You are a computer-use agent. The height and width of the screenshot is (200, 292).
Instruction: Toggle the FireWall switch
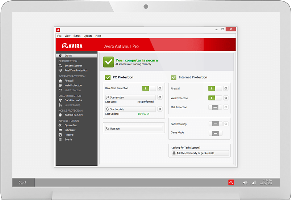(x=215, y=88)
